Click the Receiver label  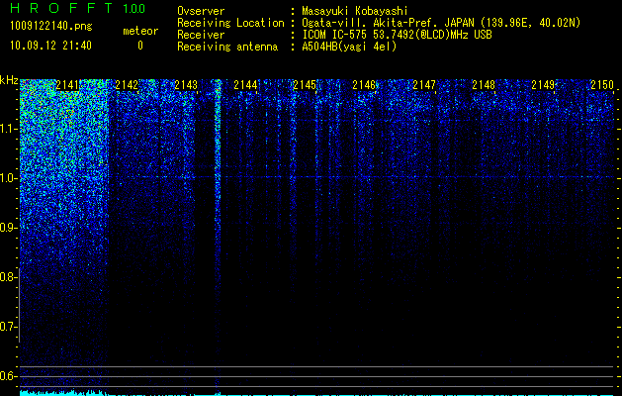pos(201,35)
